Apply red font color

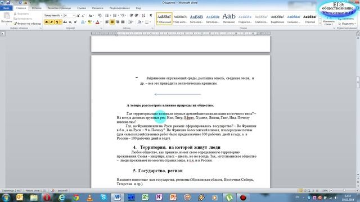pos(97,22)
